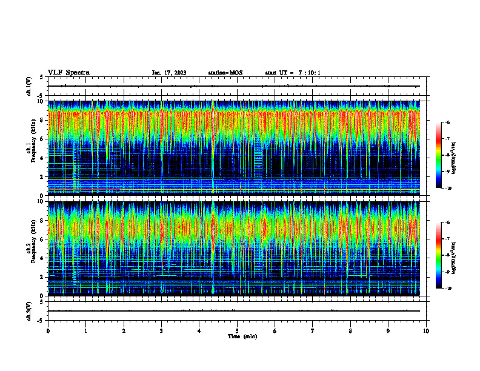Image resolution: width=480 pixels, height=371 pixels.
Task: Click the time axis tick label "9"
Action: pos(388,331)
